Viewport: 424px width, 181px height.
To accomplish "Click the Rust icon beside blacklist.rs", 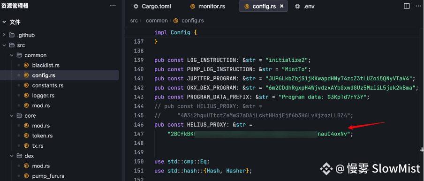I will tap(26, 65).
